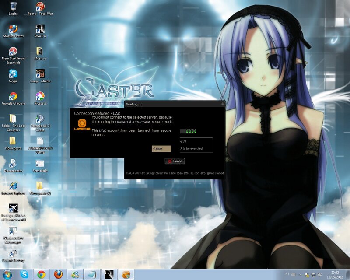Launch the samp - Atalho shortcut
Screen dimensions: 350x280
point(40,76)
